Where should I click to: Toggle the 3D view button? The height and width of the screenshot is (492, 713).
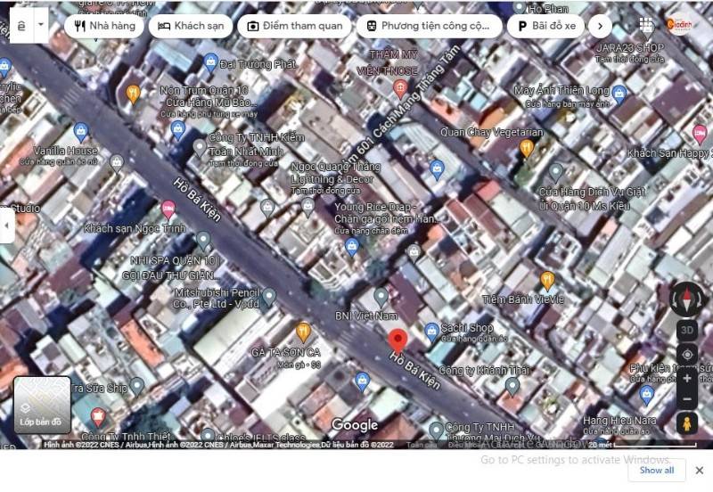click(x=686, y=330)
